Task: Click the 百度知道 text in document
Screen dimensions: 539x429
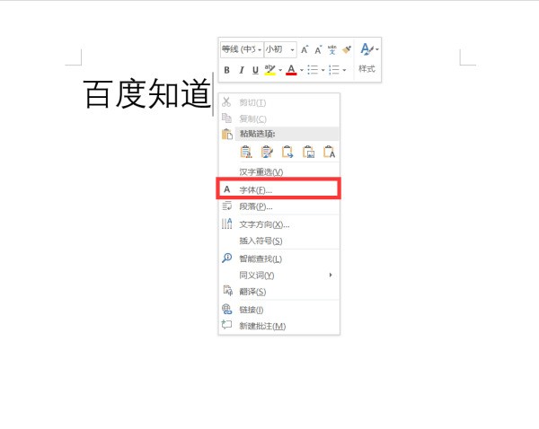Action: point(147,93)
